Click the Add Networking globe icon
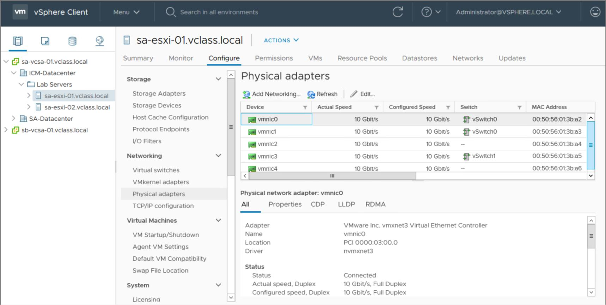Screen dimensions: 606x305 click(246, 94)
